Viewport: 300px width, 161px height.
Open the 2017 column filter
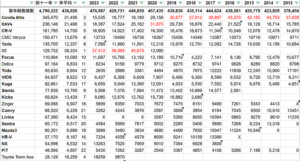pos(219,3)
